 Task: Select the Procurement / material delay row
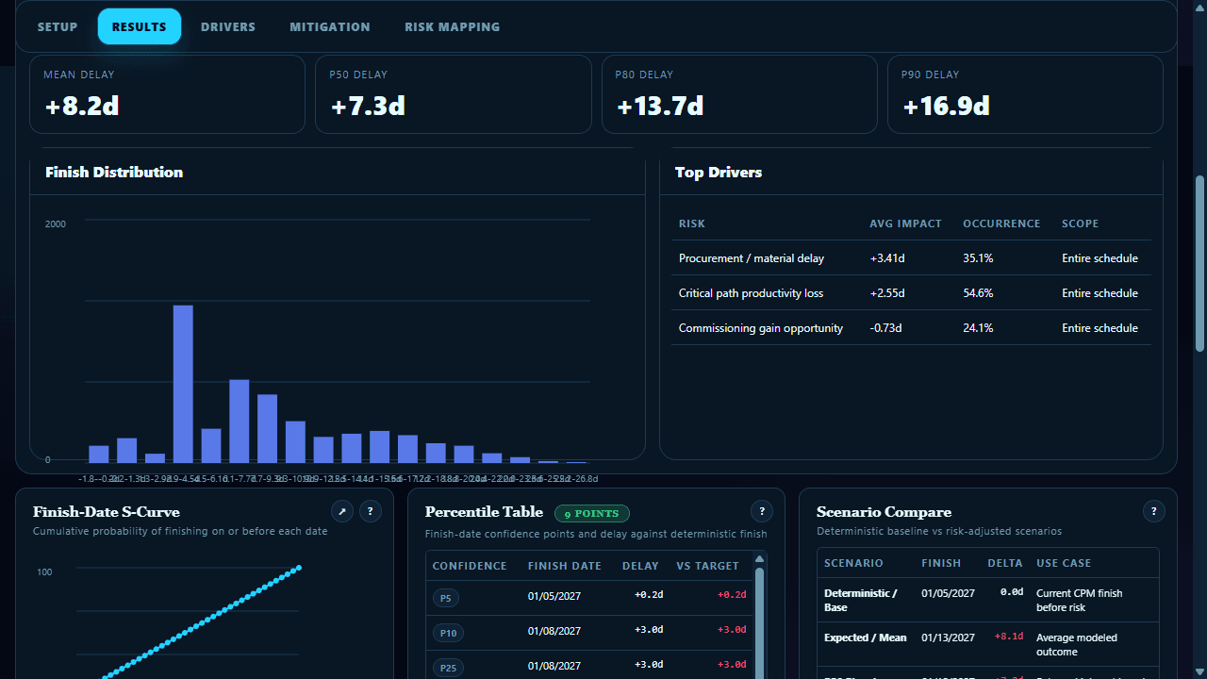coord(911,258)
